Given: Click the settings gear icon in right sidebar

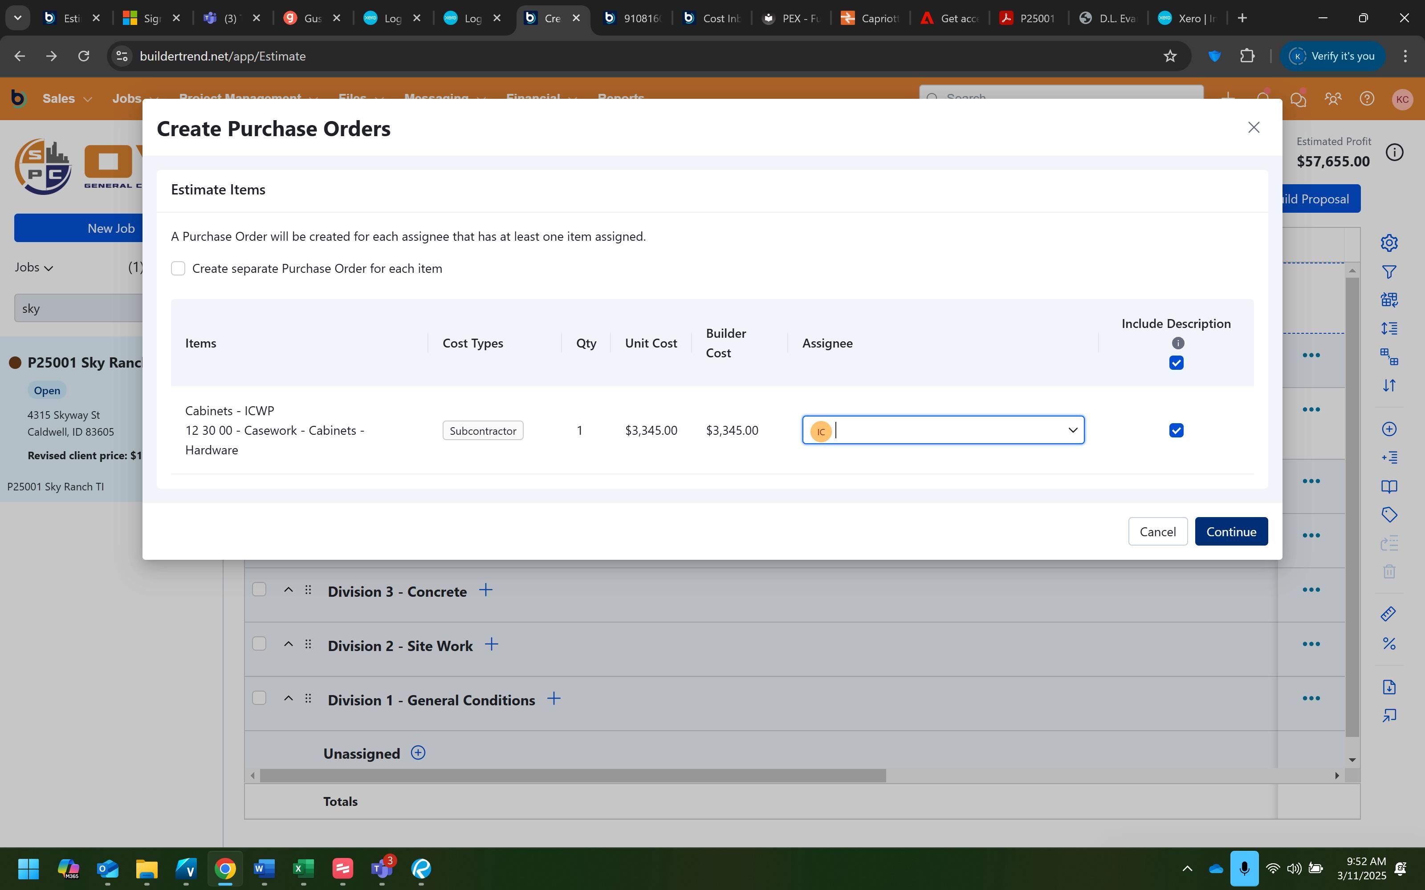Looking at the screenshot, I should (1389, 243).
